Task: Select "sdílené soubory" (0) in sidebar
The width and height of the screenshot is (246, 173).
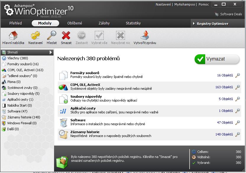Action: point(22,76)
